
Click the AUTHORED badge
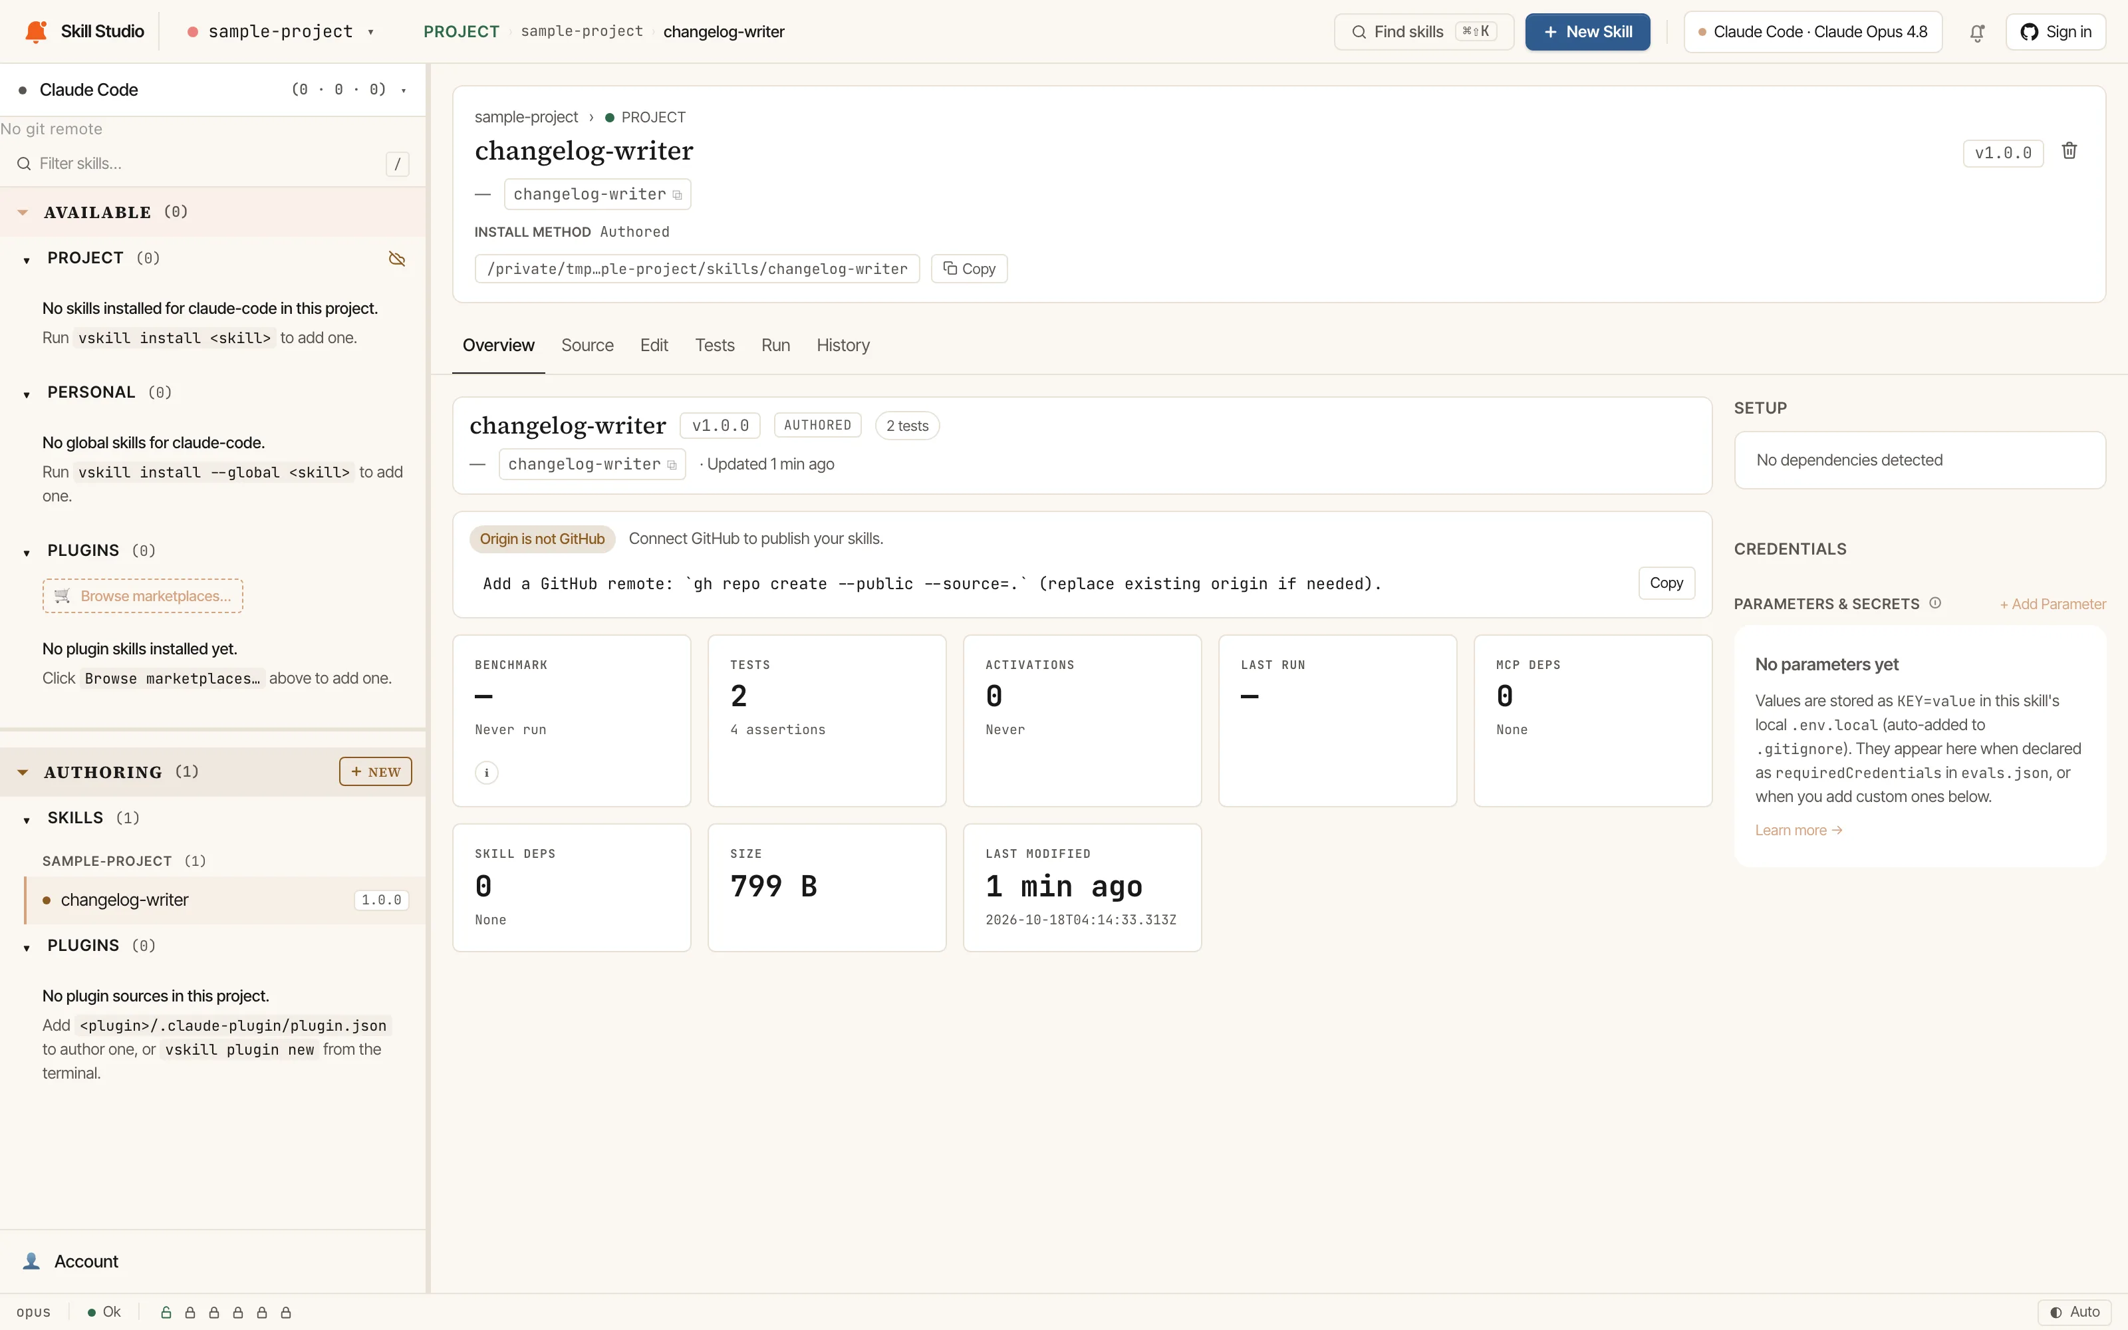tap(817, 426)
